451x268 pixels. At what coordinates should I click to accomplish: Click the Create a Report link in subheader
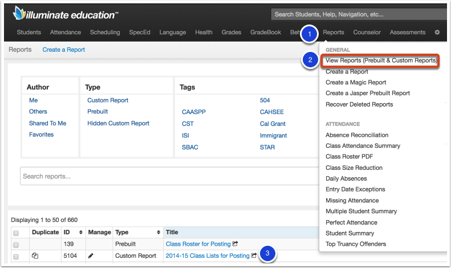point(63,50)
